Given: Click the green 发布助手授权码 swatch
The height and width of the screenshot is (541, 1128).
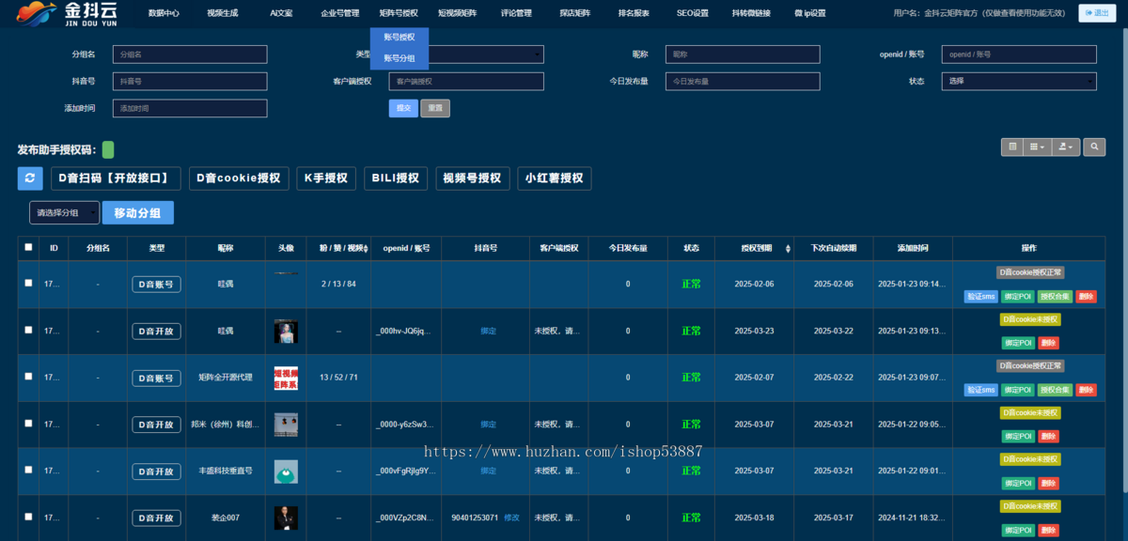Looking at the screenshot, I should (108, 149).
